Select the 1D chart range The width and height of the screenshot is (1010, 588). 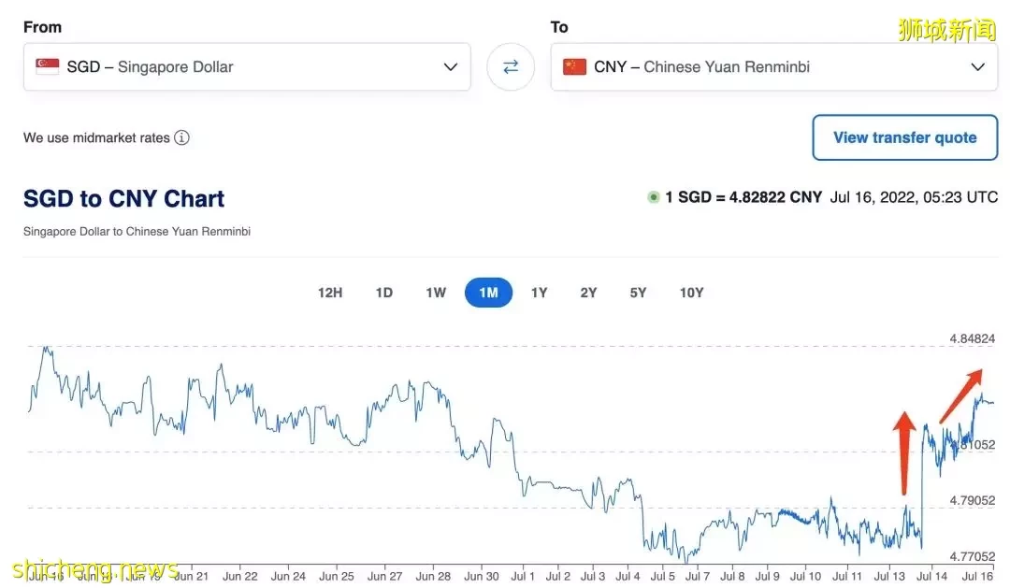[x=383, y=293]
